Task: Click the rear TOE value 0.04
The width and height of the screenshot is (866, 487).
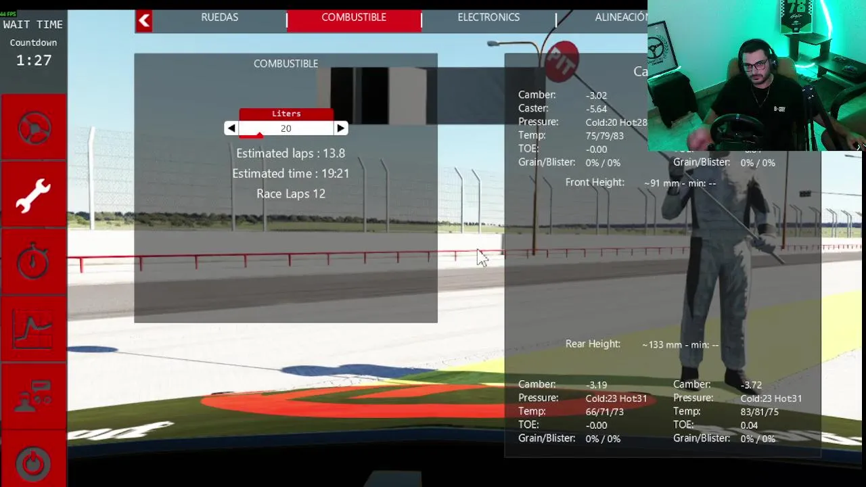Action: [749, 425]
